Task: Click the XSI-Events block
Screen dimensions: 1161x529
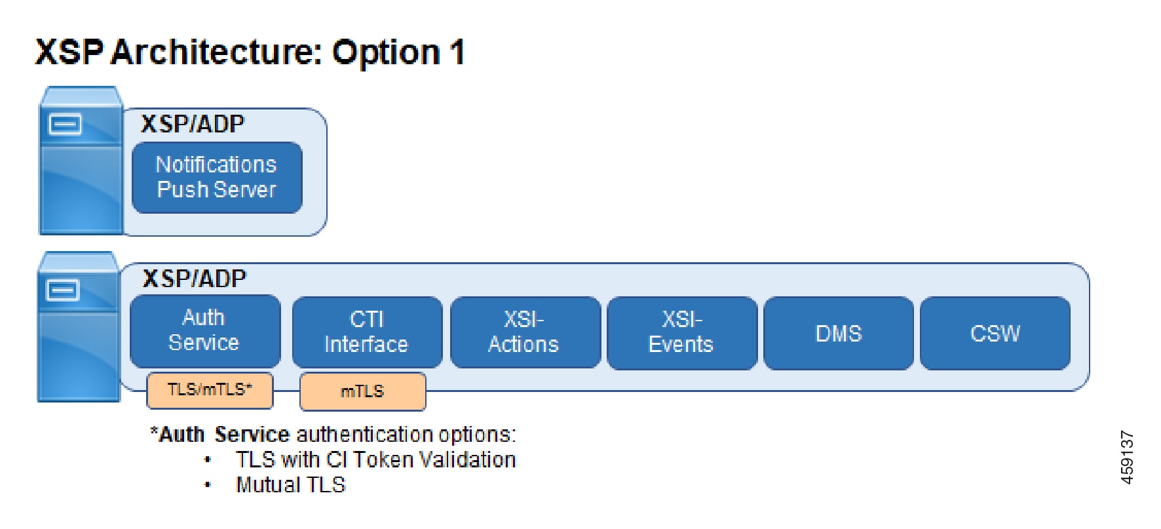Action: 682,332
